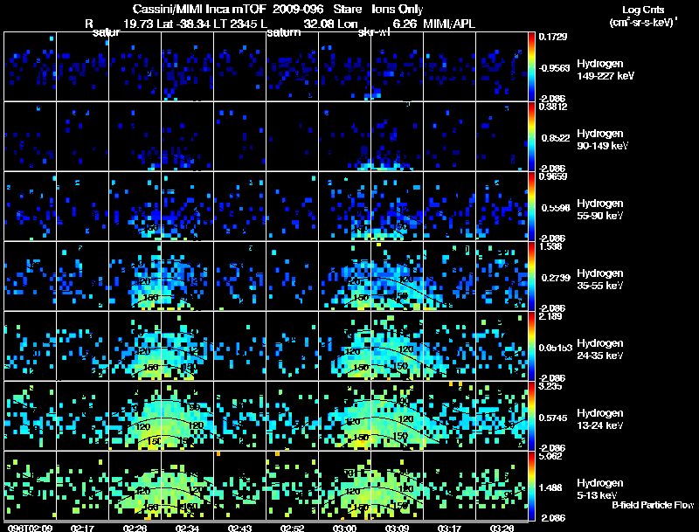Click the 5-13 keV color scale bar
This screenshot has height=532, width=699.
tap(531, 486)
